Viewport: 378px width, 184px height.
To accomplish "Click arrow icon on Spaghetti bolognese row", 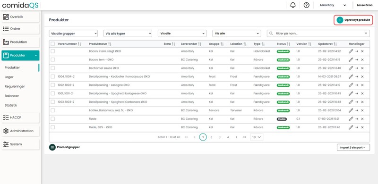I will (x=357, y=93).
